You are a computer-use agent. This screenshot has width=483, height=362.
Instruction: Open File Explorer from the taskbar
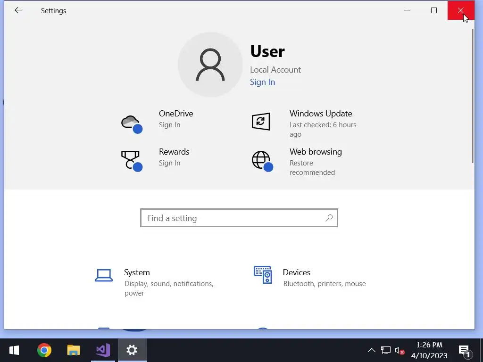[73, 350]
